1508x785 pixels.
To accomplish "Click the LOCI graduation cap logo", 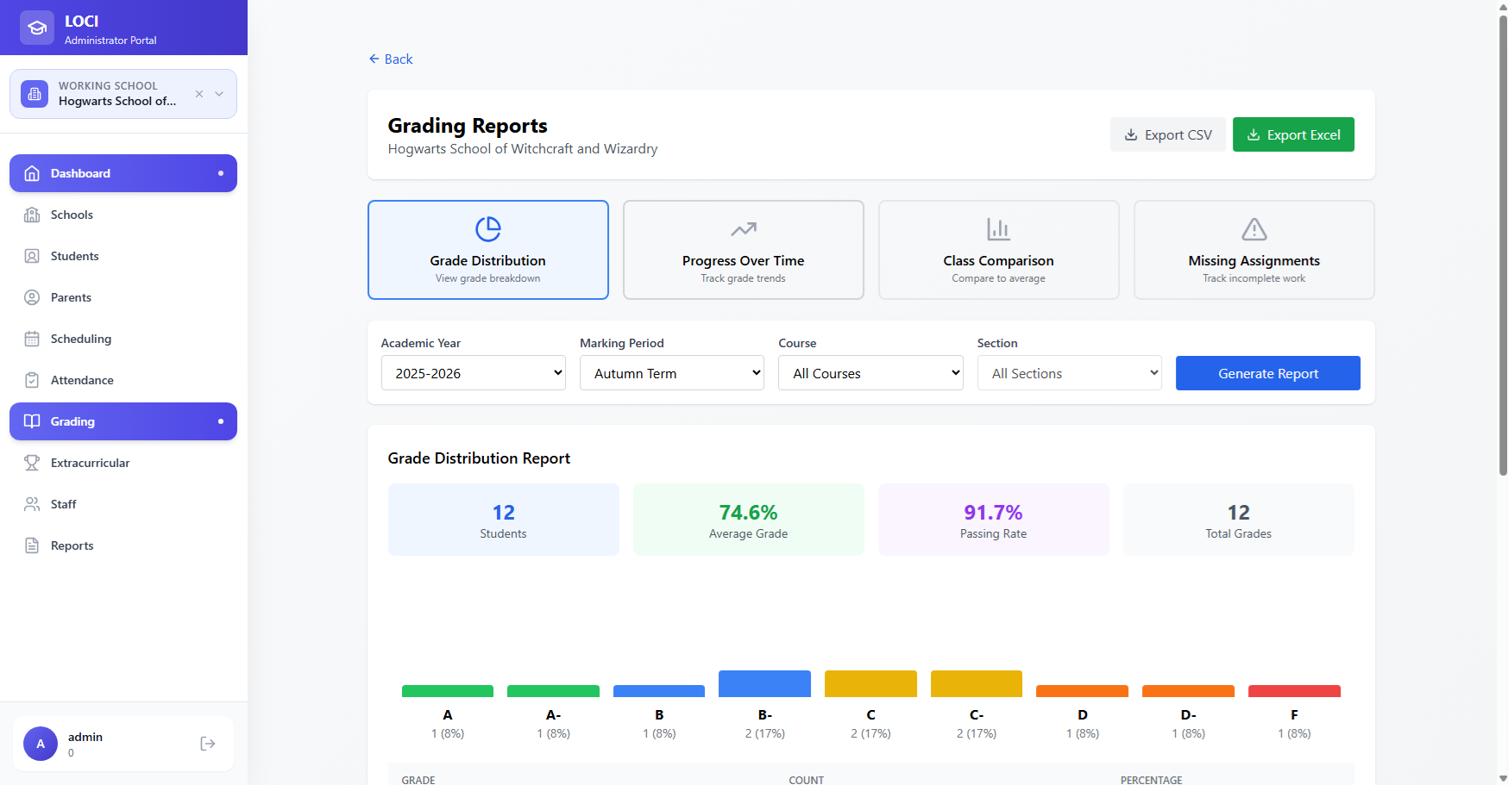I will coord(37,28).
